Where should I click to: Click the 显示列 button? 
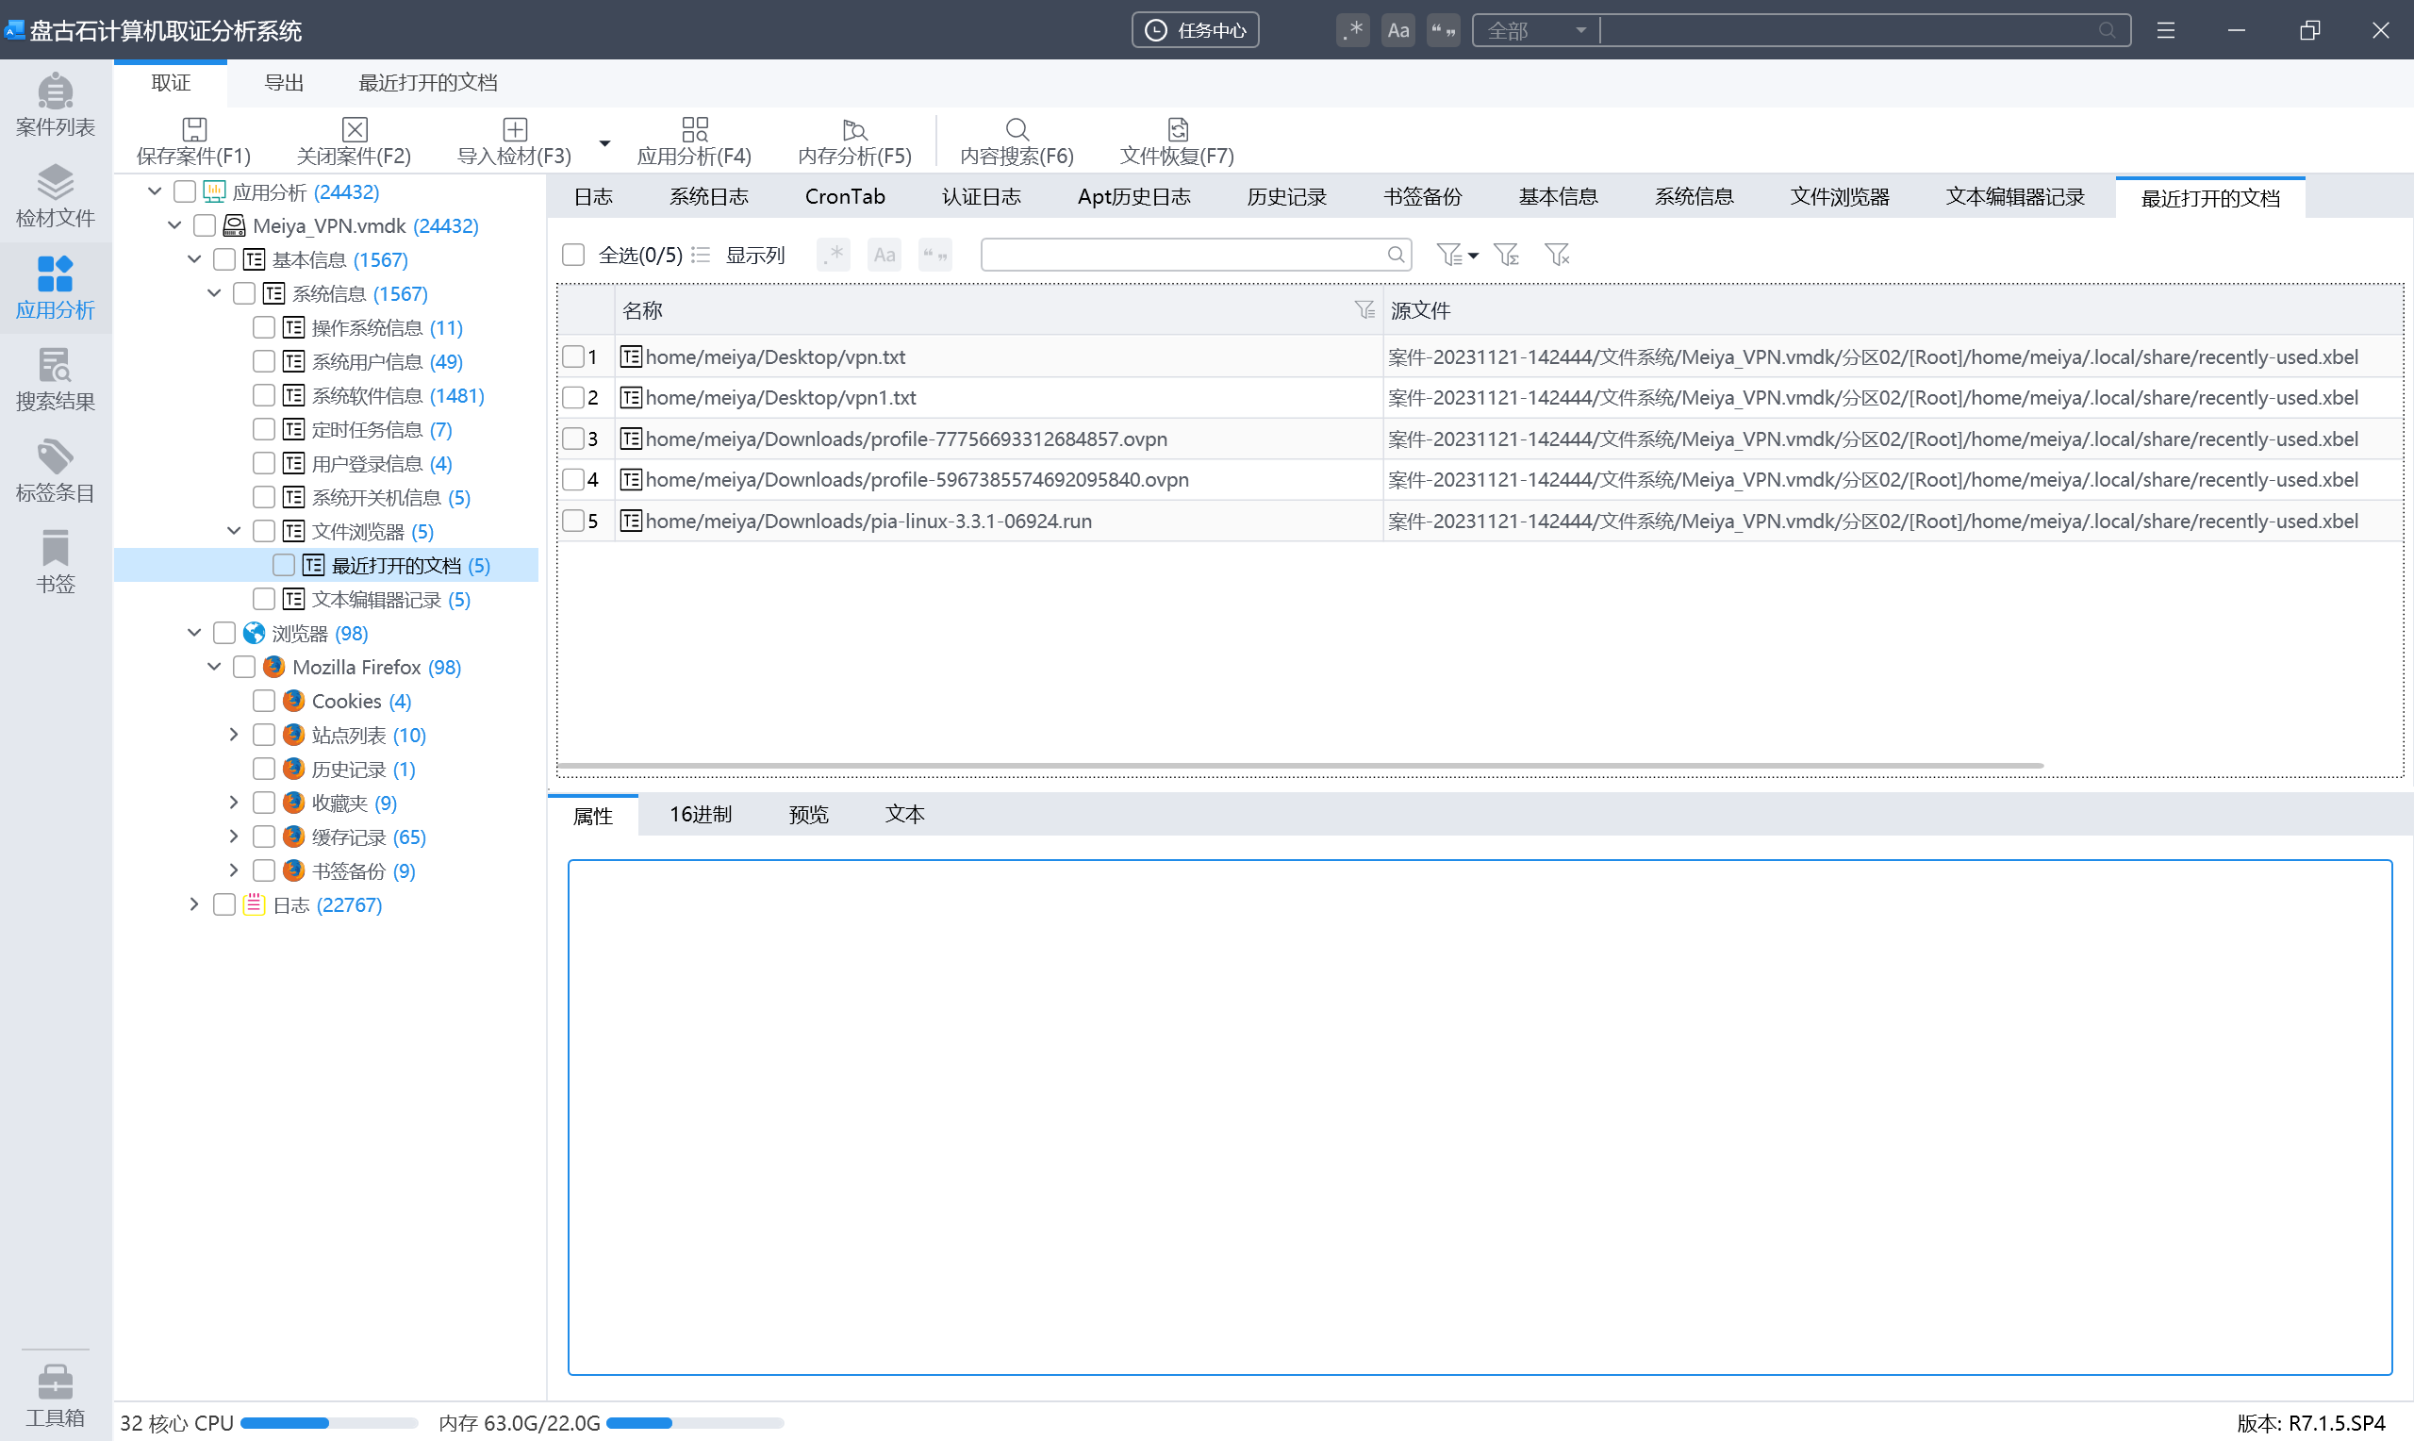(754, 255)
